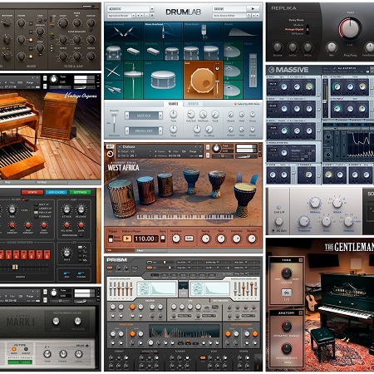Toggle the Sync switch in West Africa

point(163,238)
